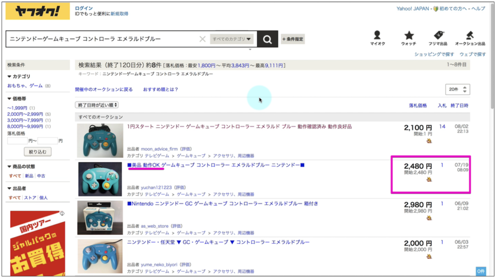Collapse the カテゴリ filter section
Viewport: 496px width, 278px height.
click(19, 76)
